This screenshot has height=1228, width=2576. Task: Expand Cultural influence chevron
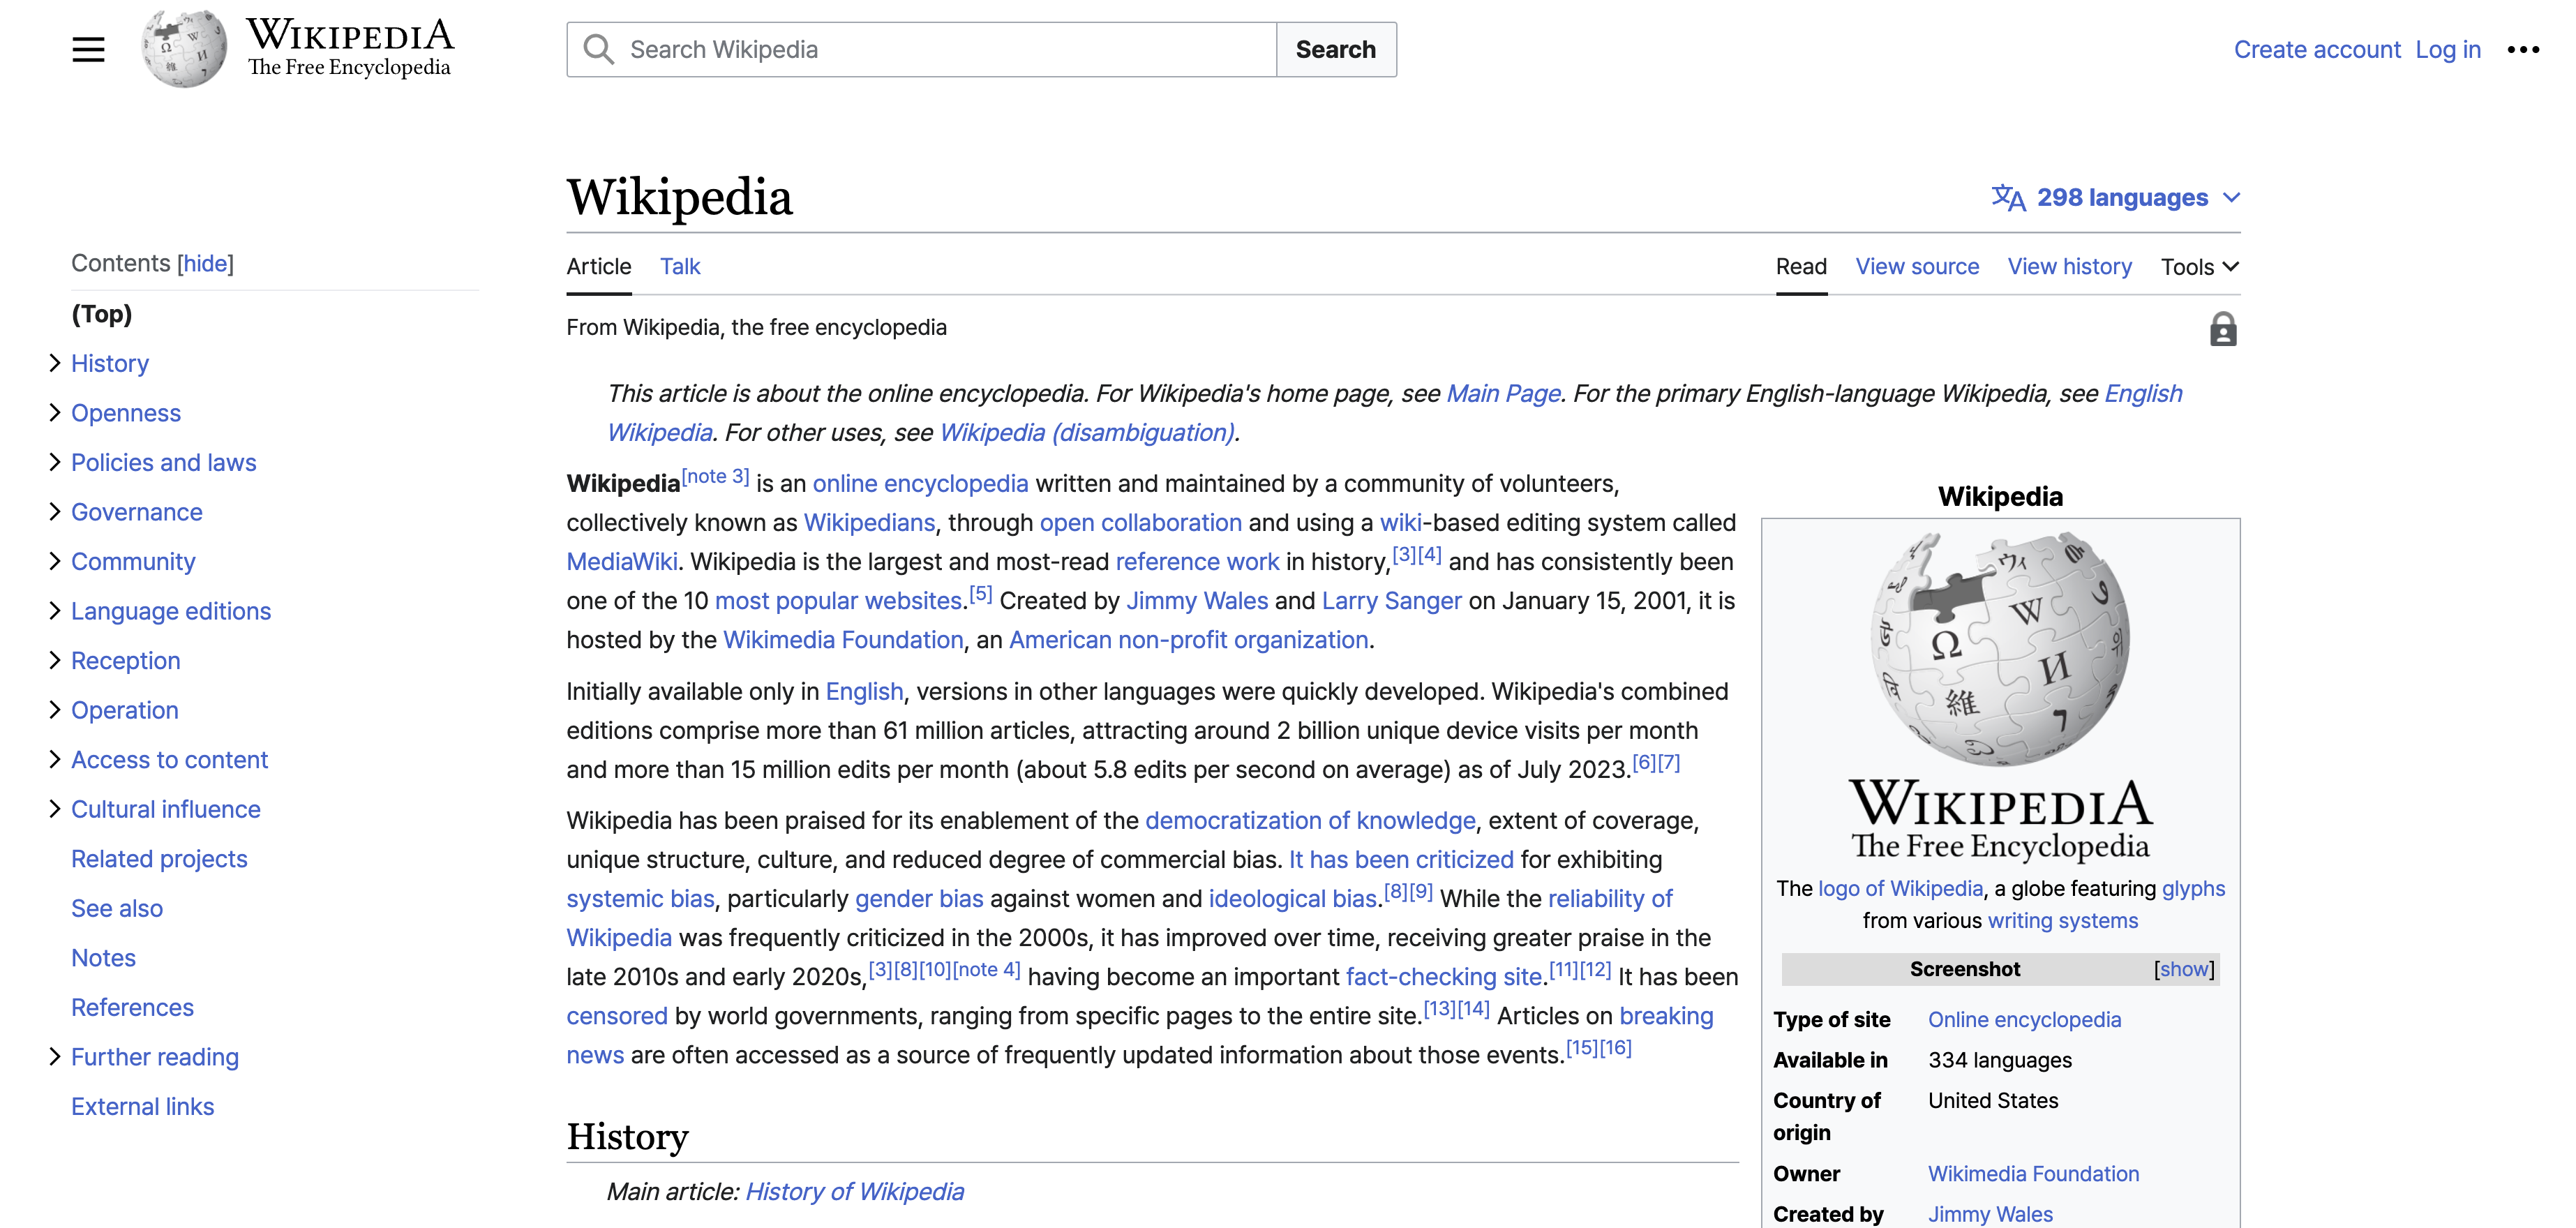coord(55,809)
